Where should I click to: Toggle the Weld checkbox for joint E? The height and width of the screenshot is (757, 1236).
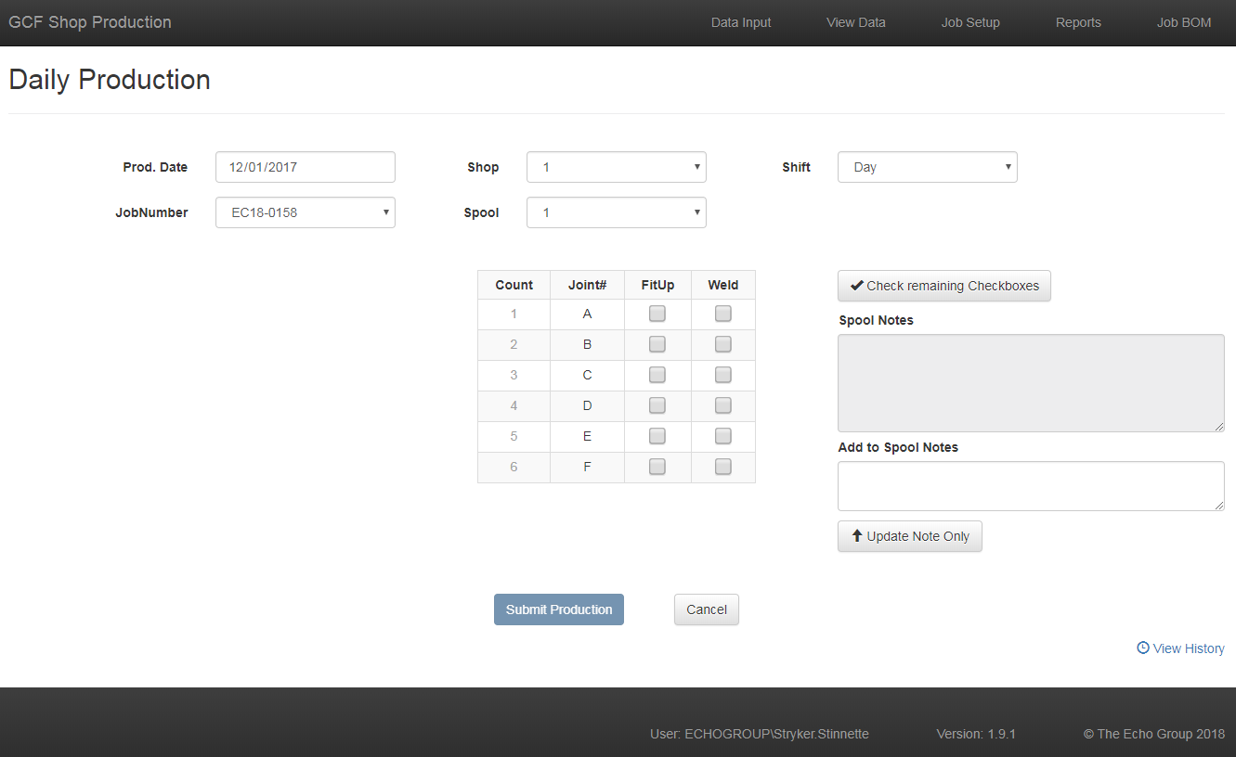pos(723,436)
